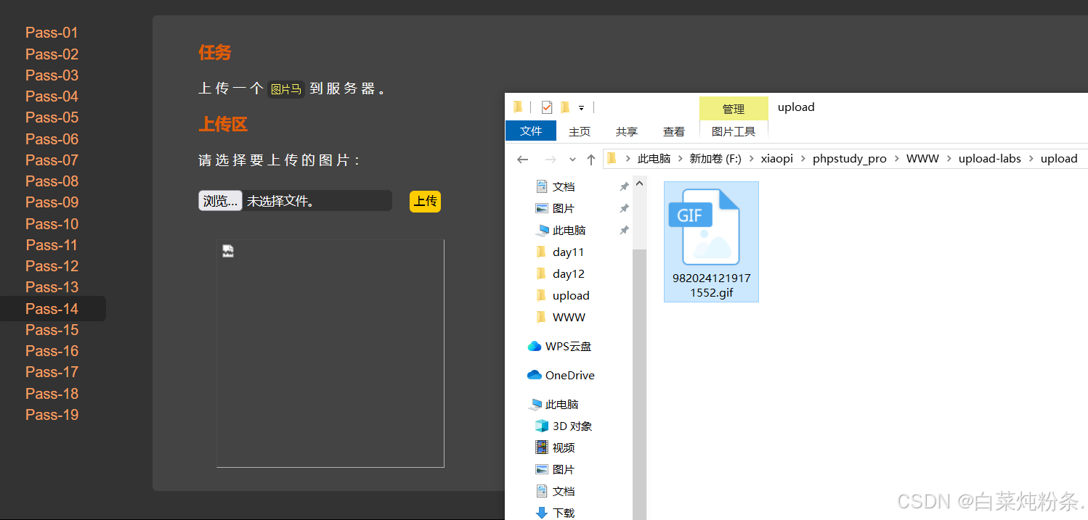Open the recent locations dropdown arrow

[x=572, y=160]
